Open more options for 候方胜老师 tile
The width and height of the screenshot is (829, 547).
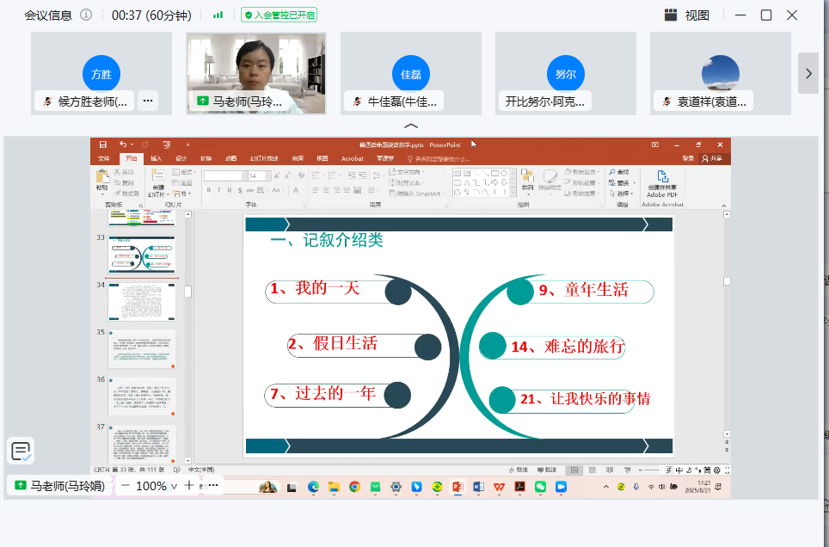point(148,101)
